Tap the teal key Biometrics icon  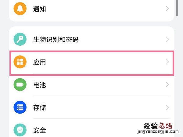coord(20,39)
